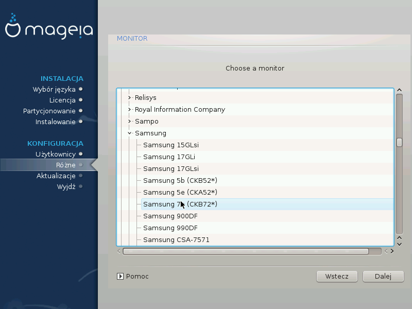
Task: Click the rightmost arrow of horizontal scrollbar
Action: coord(392,251)
